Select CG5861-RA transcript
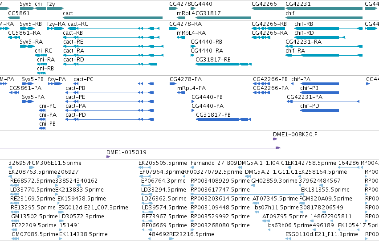 (14, 37)
